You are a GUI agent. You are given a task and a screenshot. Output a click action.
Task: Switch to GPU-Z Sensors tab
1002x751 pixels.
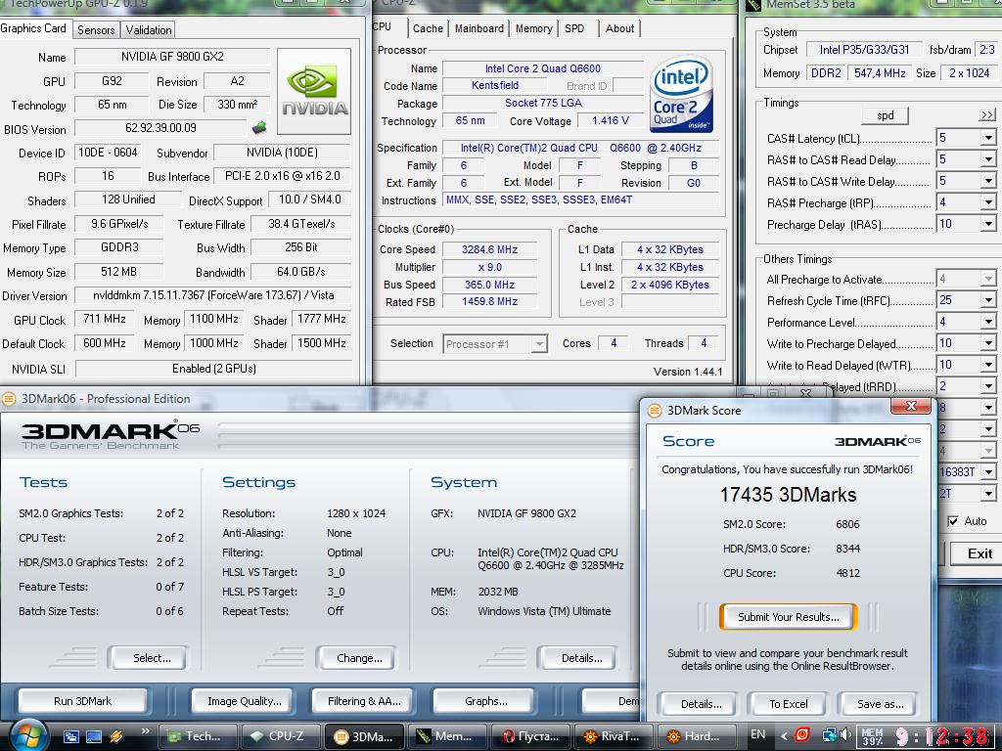point(96,30)
